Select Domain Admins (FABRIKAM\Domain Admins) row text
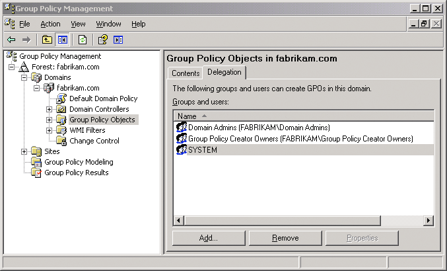The width and height of the screenshot is (447, 271). click(x=259, y=127)
